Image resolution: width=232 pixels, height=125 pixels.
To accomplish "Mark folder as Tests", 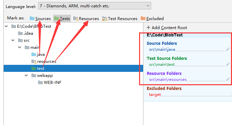I will point(62,18).
